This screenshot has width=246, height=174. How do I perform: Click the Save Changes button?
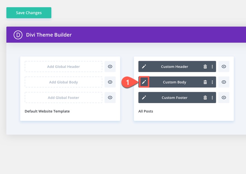pos(29,13)
